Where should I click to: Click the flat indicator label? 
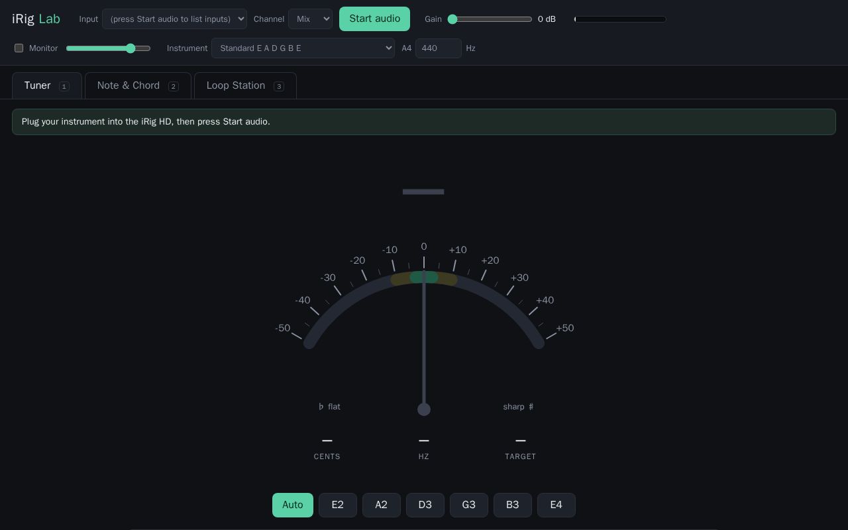pos(329,407)
